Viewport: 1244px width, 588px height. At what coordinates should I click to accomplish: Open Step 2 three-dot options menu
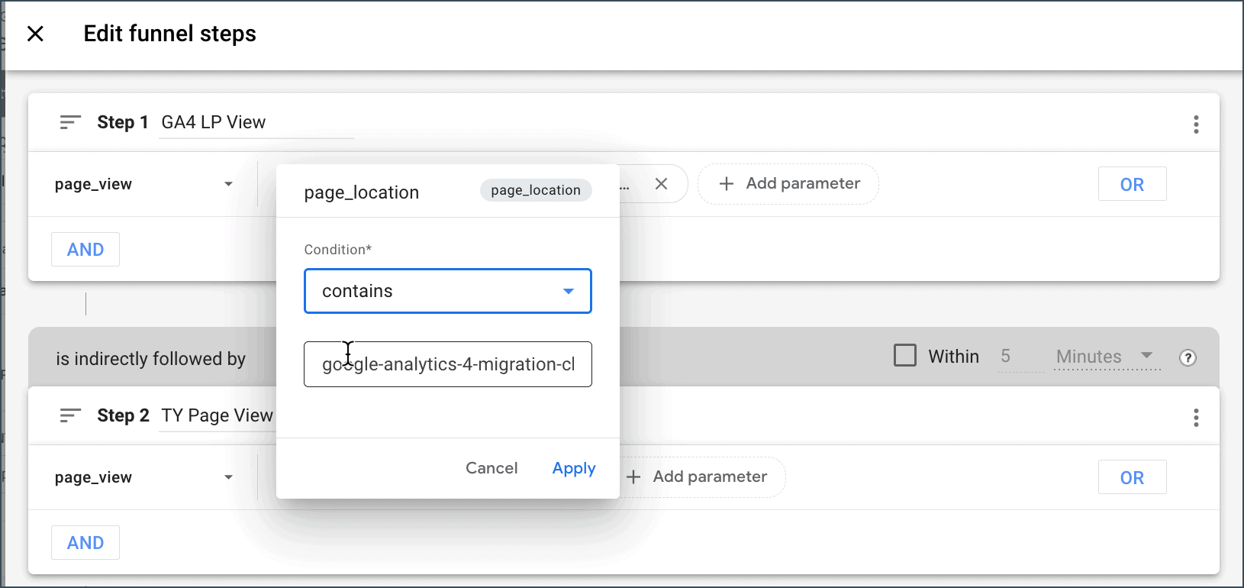click(1195, 418)
